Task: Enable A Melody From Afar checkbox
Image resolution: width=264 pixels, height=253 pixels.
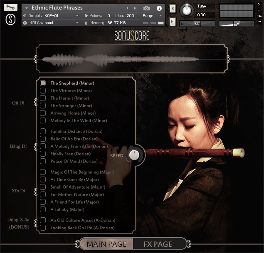Action: (43, 146)
